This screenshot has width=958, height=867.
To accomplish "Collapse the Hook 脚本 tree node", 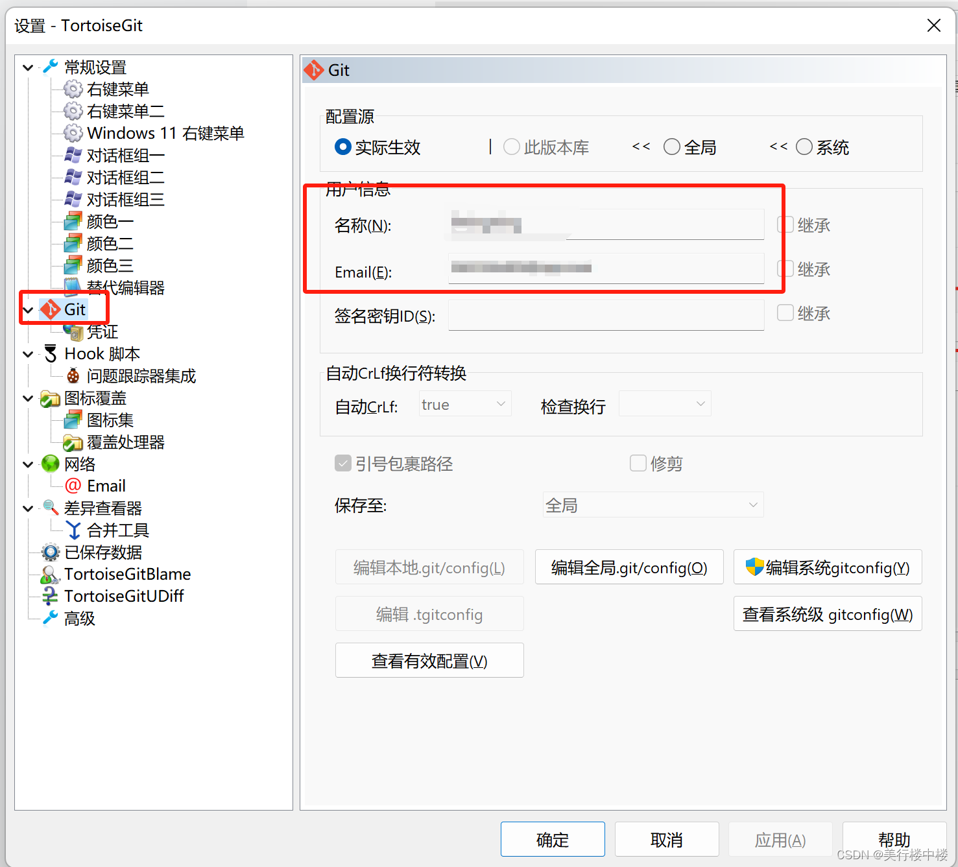I will pyautogui.click(x=28, y=354).
